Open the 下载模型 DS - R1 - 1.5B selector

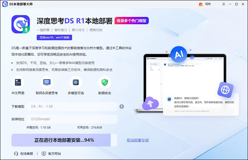[72, 107]
